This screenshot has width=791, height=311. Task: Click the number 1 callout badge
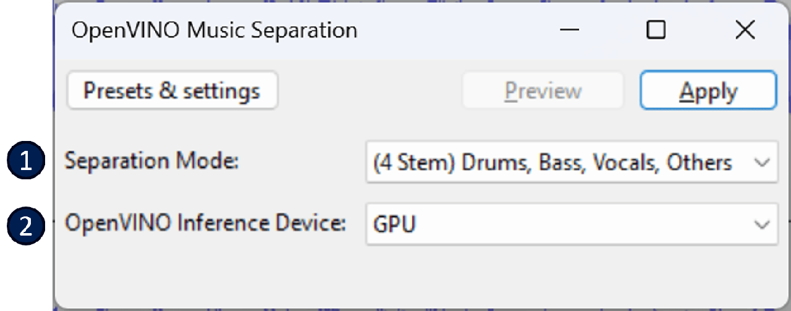coord(26,161)
